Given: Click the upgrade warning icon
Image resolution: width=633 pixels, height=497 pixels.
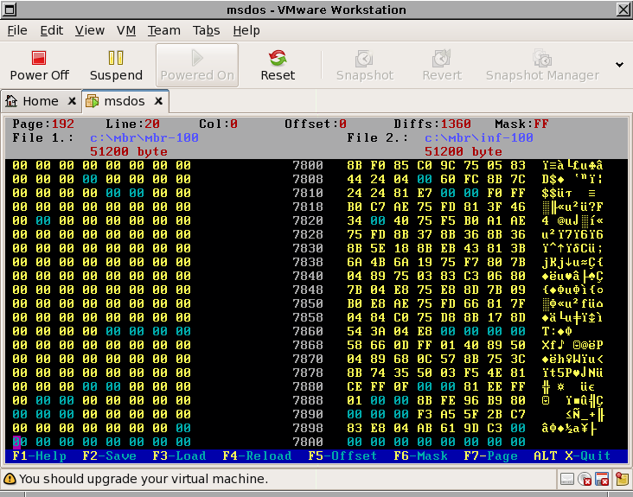Looking at the screenshot, I should (x=10, y=479).
